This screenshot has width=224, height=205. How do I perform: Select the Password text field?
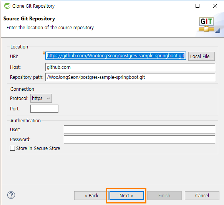point(139,139)
